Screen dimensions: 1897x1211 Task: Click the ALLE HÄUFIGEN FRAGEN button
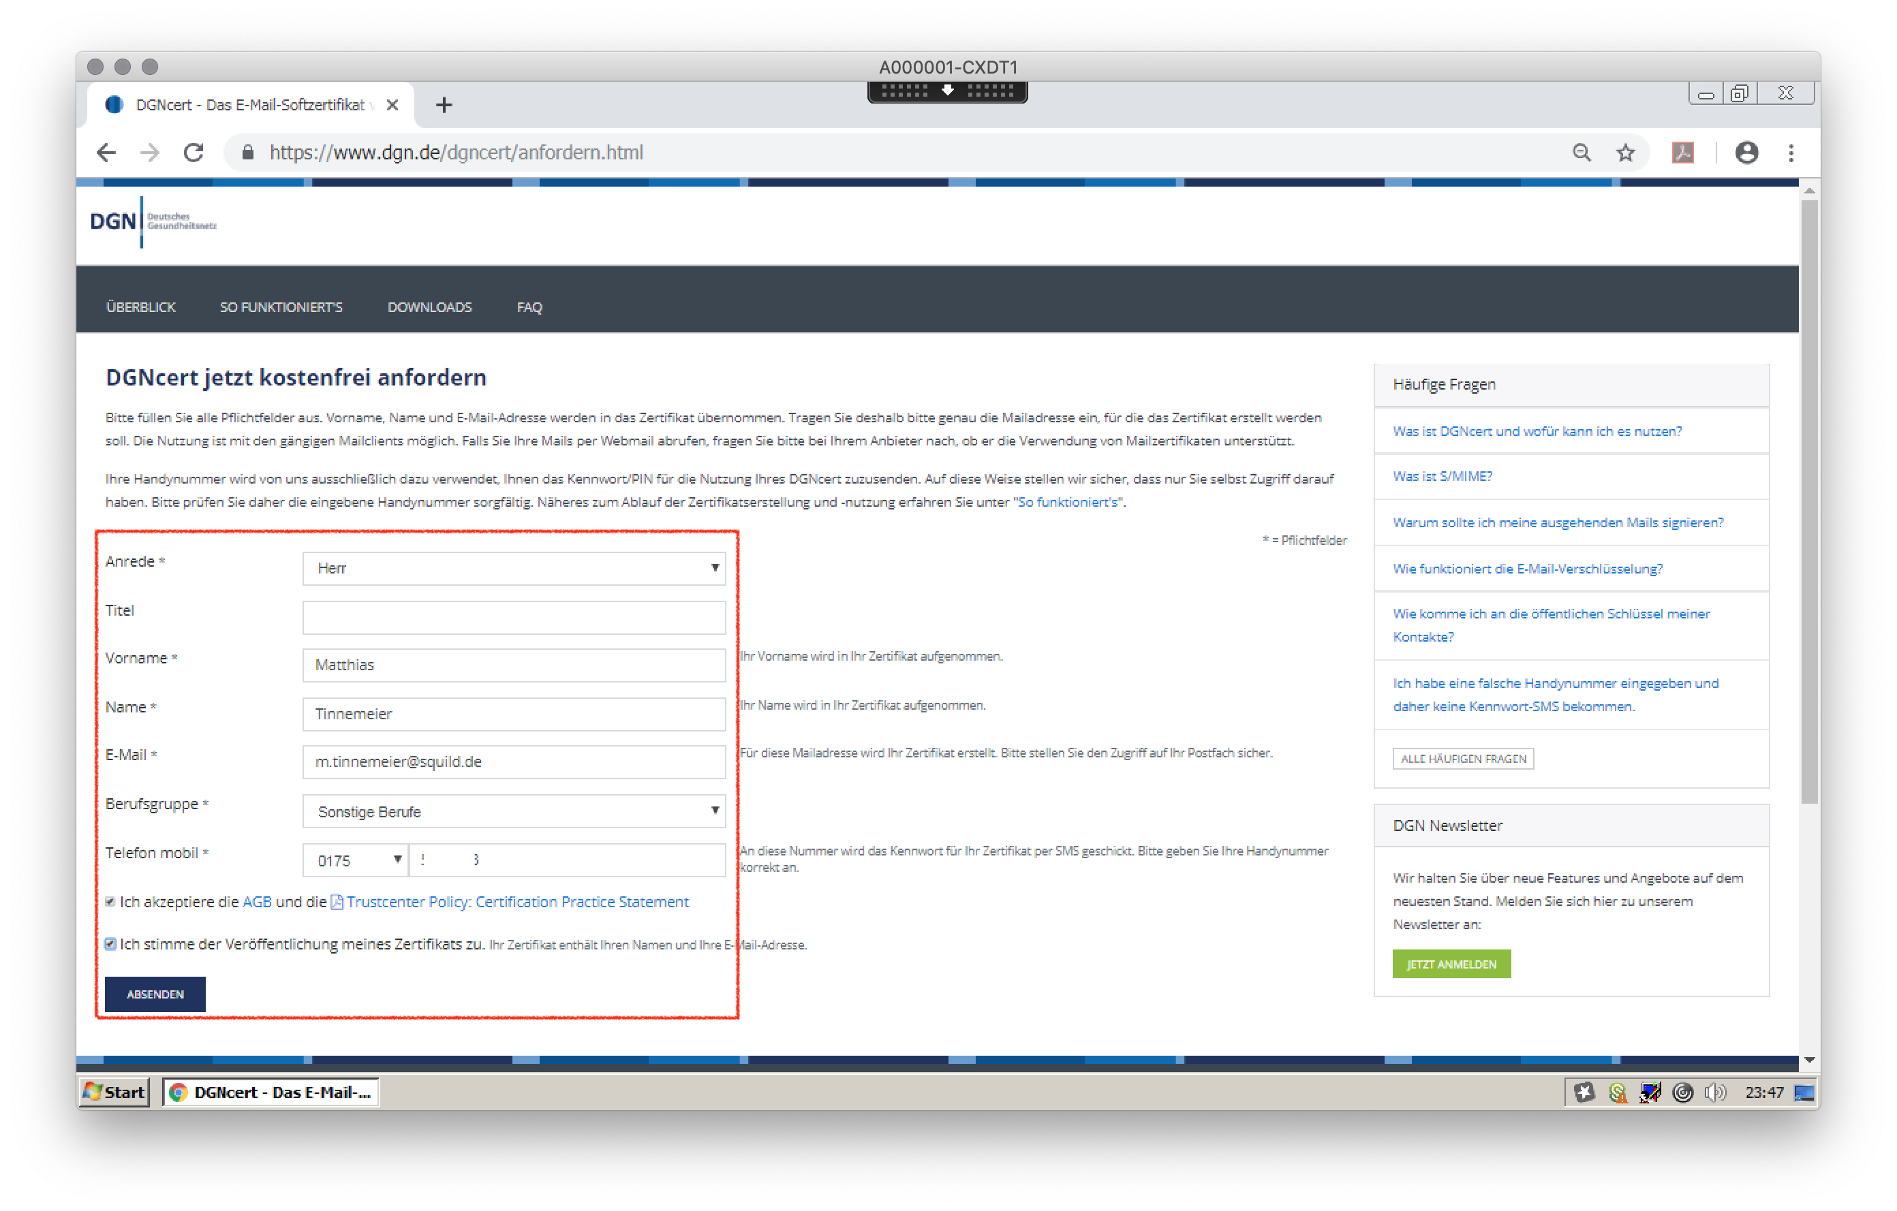[x=1463, y=758]
